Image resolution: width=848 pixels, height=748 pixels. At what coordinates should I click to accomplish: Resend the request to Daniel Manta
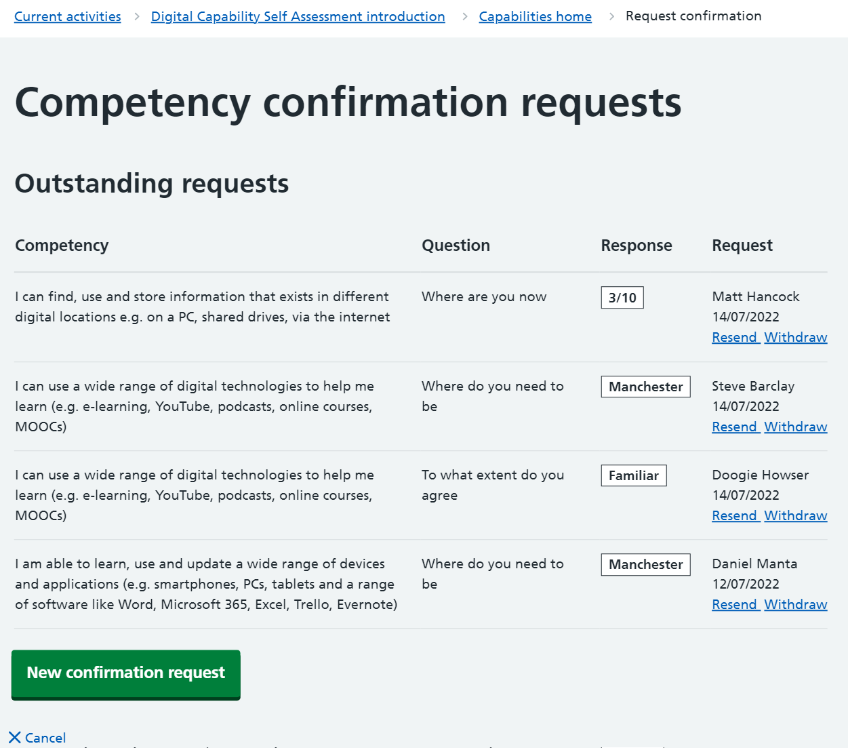pyautogui.click(x=734, y=604)
